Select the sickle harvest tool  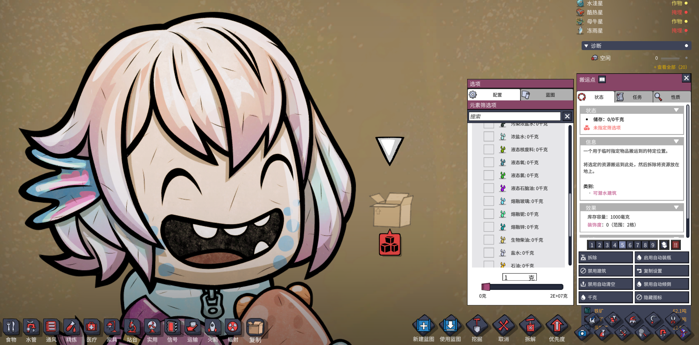pos(653,320)
